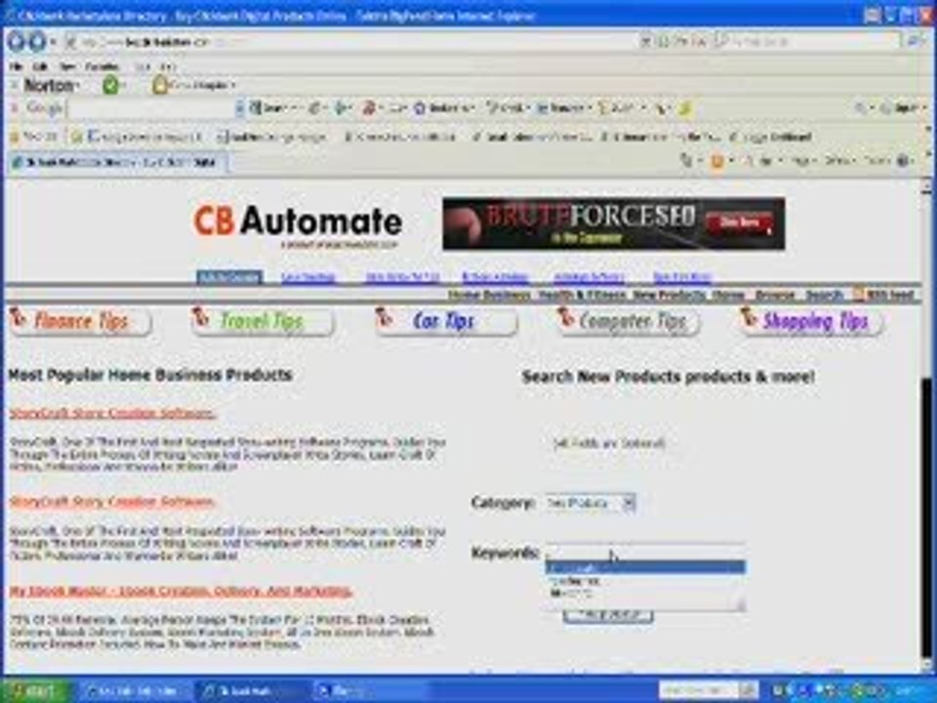Click the address bar URL field
937x703 pixels.
(x=352, y=42)
